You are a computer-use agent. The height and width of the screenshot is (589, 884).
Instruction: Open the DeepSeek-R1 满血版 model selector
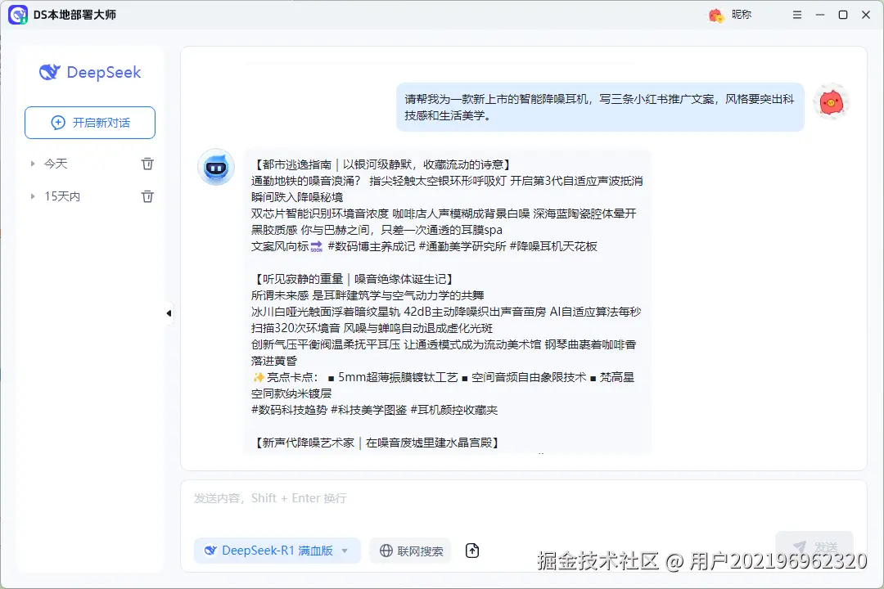click(x=277, y=551)
